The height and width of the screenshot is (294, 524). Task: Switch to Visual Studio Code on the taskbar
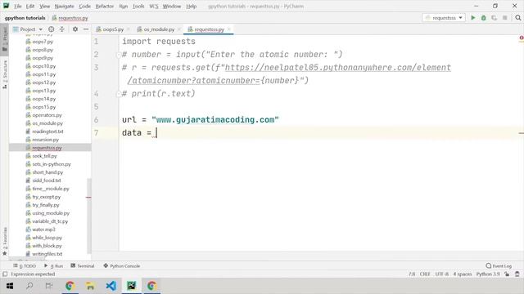click(111, 286)
